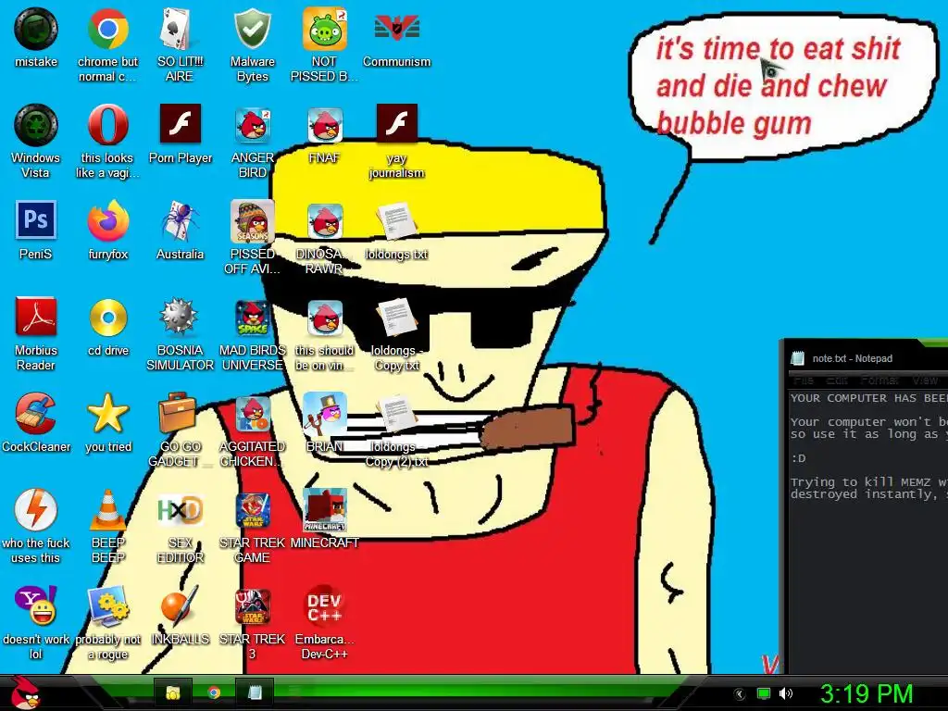
Task: Open the 'cd drive' disc icon
Action: point(107,317)
